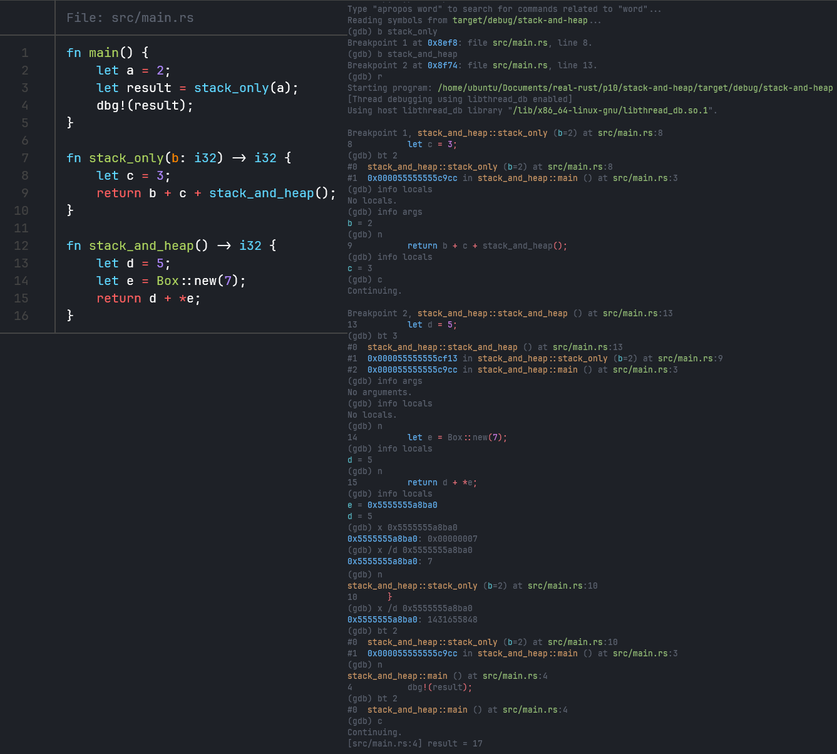
Task: Click the 1431655848 value in the gdb output
Action: [452, 619]
